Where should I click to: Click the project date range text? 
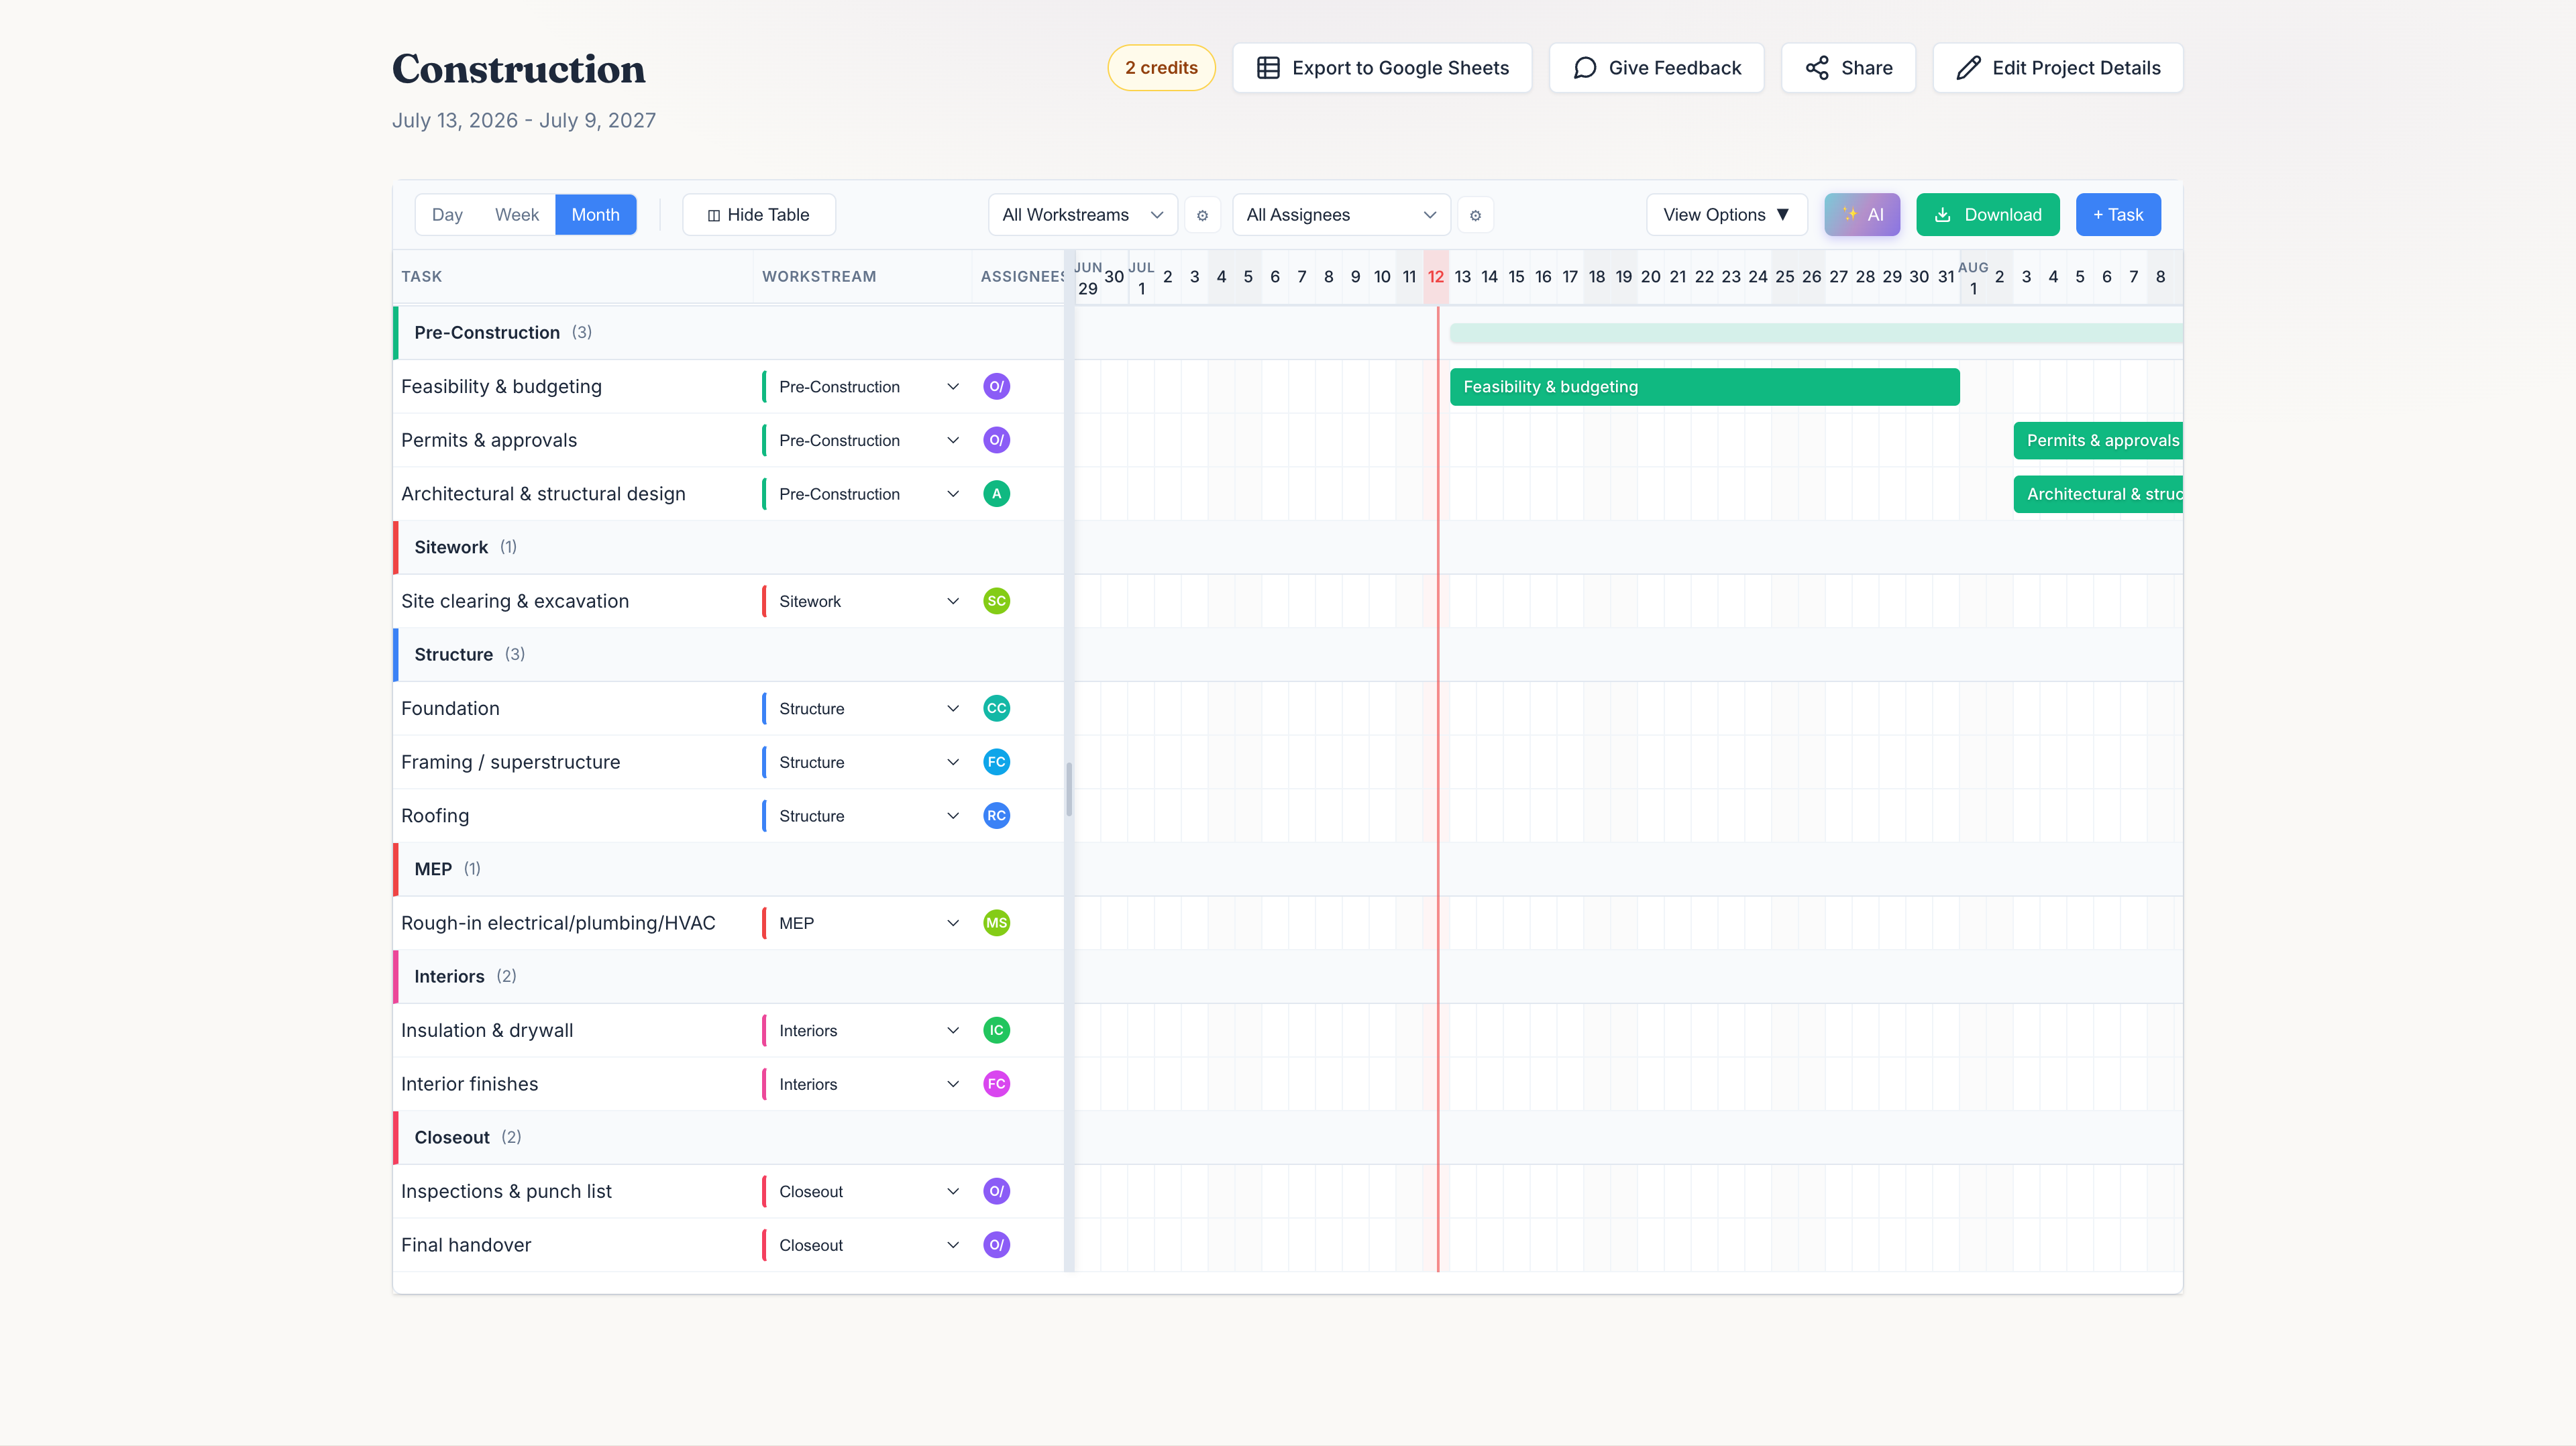tap(524, 120)
